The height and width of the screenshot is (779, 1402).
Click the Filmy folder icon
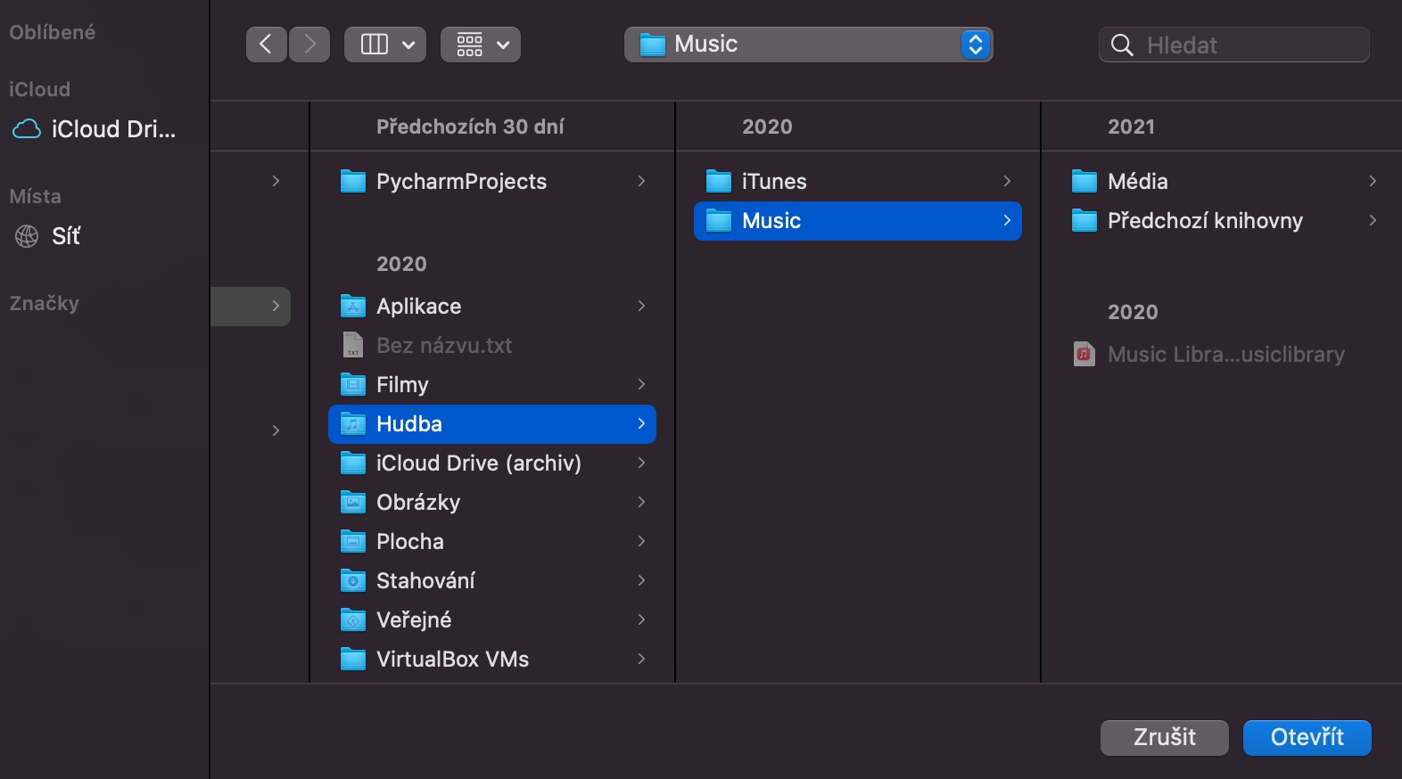click(353, 385)
